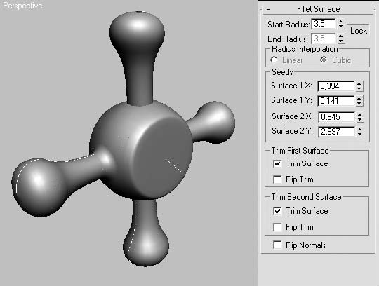Uncheck Trim Surface under Trim Second Surface
This screenshot has height=286, width=379.
tap(277, 211)
